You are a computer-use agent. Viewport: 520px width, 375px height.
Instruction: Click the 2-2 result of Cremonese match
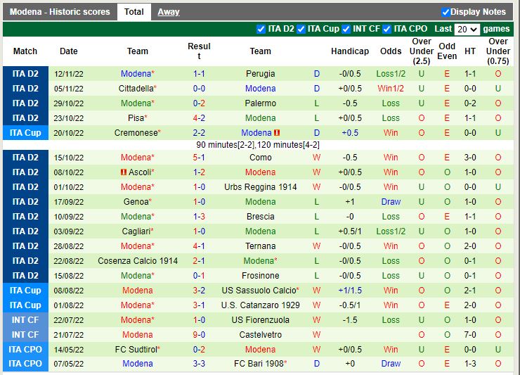coord(199,133)
